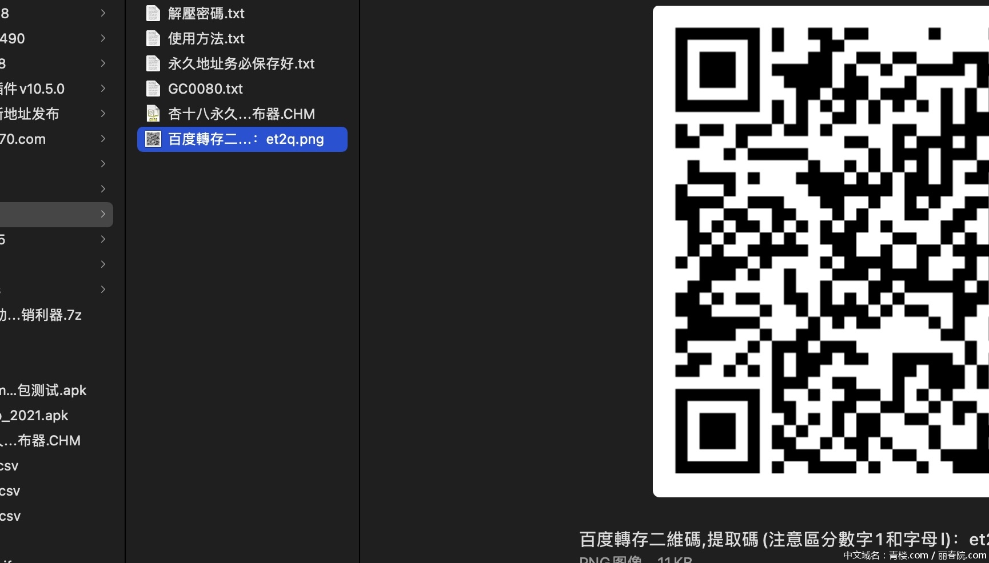Expand the highlighted sidebar folder chevron
This screenshot has height=563, width=989.
[x=103, y=214]
